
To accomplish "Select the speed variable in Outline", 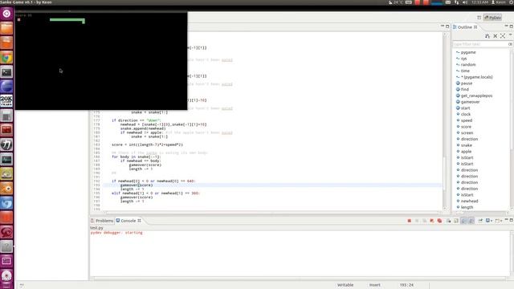I will pyautogui.click(x=466, y=120).
